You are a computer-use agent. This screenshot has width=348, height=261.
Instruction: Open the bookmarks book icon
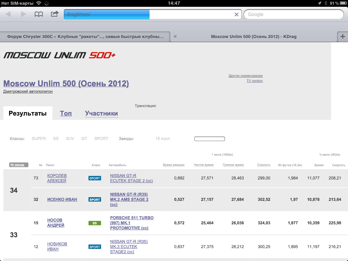[39, 14]
